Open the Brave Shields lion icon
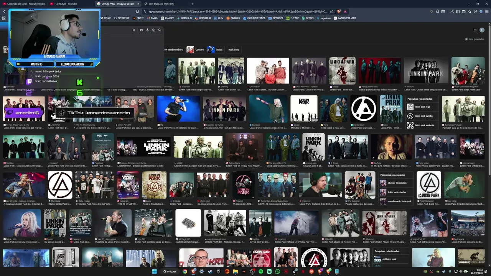The width and height of the screenshot is (491, 276). pos(339,11)
